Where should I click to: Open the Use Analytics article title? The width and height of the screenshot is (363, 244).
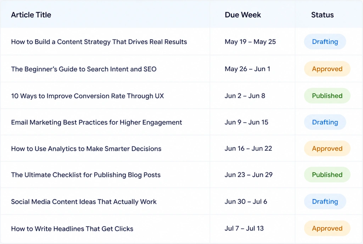[86, 149]
